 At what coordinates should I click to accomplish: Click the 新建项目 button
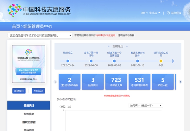[19, 91]
